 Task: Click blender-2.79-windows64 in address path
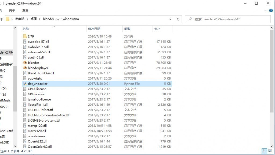click(61, 19)
